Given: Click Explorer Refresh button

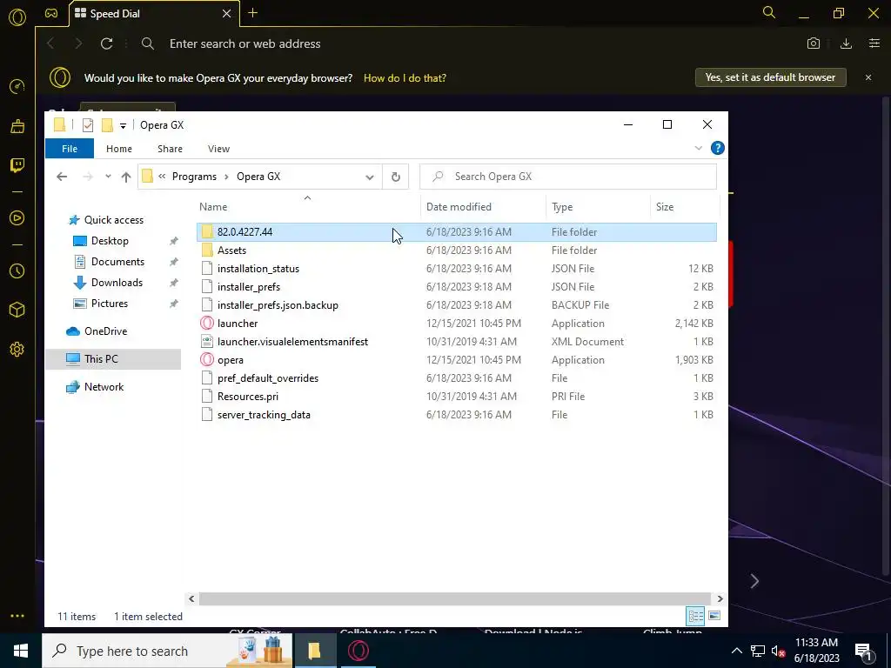Looking at the screenshot, I should [396, 177].
